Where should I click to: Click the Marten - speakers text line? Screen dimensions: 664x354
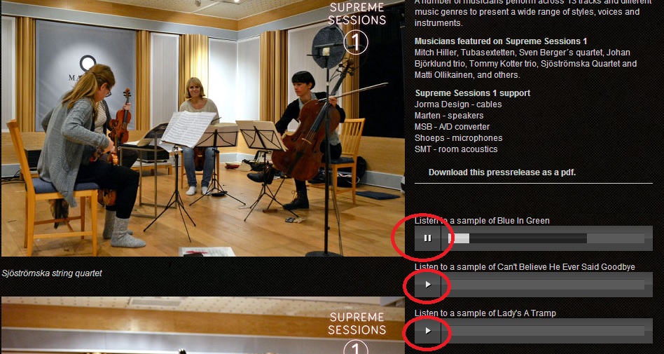click(x=449, y=116)
